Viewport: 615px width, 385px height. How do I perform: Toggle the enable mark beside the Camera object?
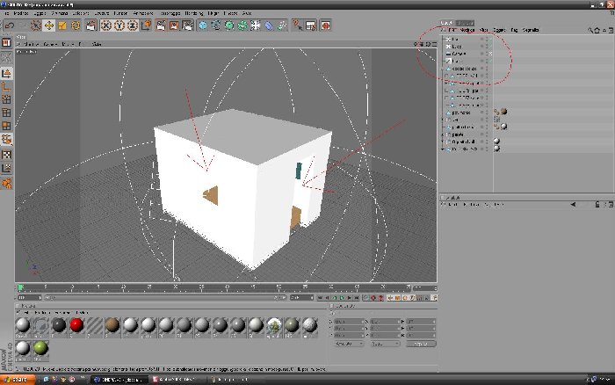click(x=490, y=54)
